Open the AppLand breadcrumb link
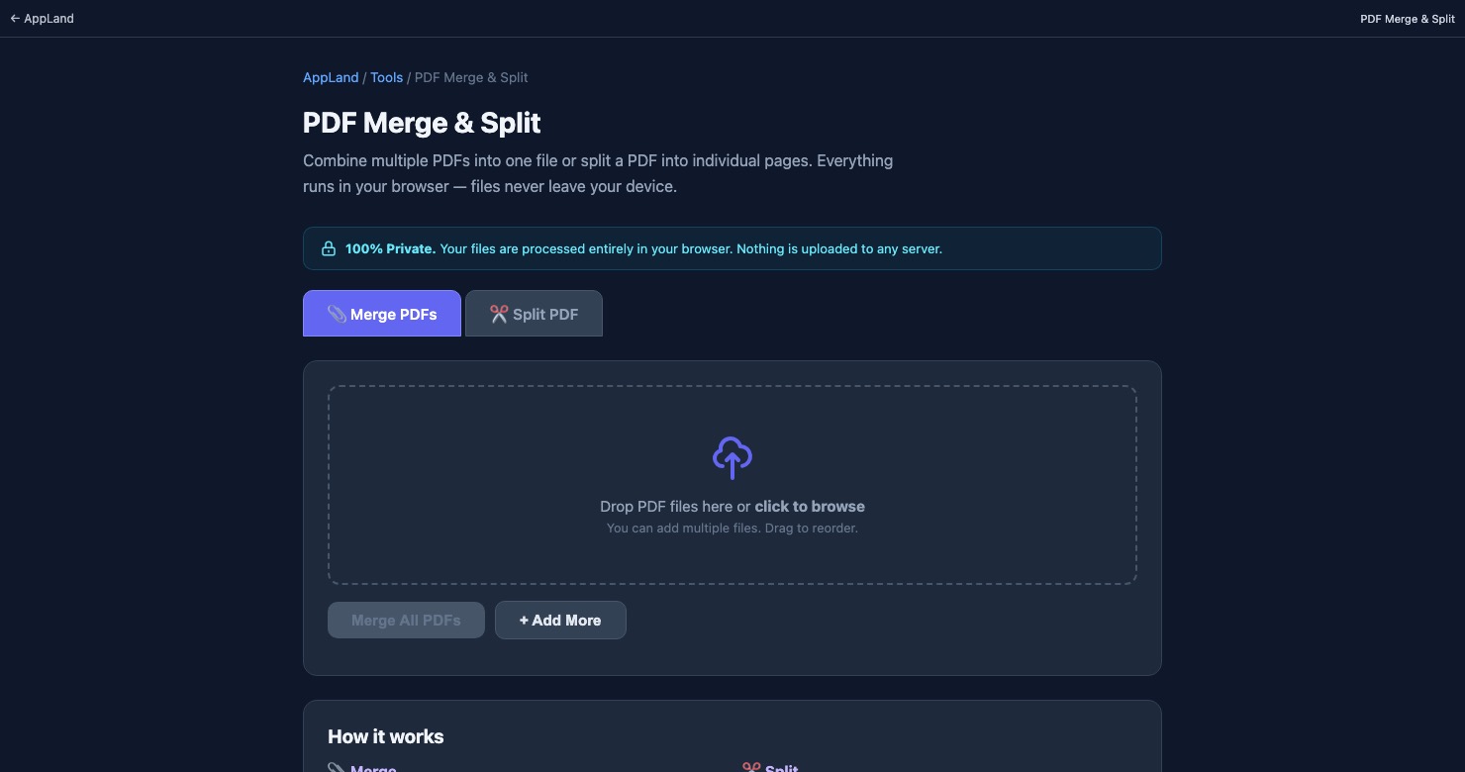The width and height of the screenshot is (1465, 772). tap(331, 77)
